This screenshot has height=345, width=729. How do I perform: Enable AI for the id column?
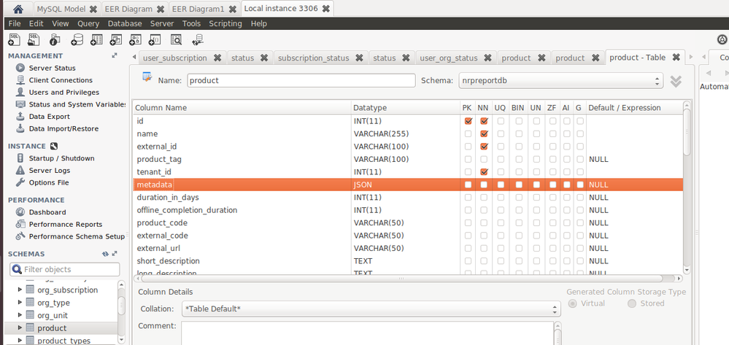coord(567,121)
